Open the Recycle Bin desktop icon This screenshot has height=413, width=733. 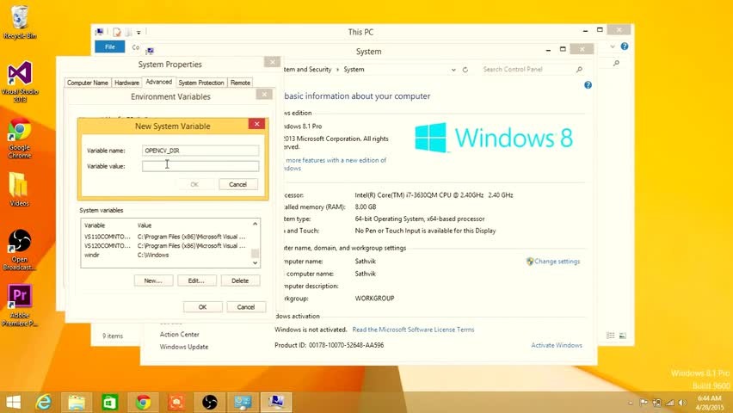[x=19, y=22]
